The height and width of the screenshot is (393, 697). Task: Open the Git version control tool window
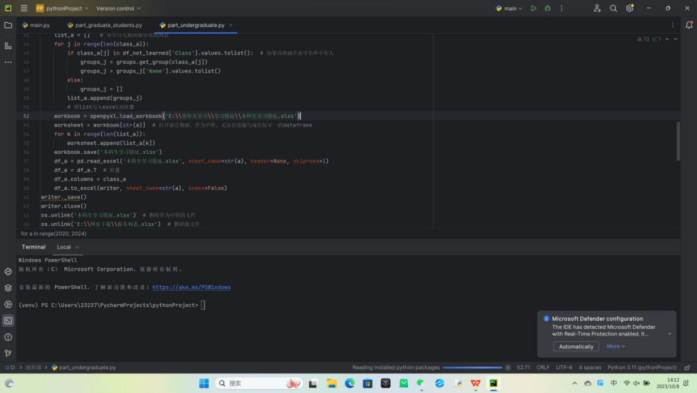pyautogui.click(x=8, y=353)
